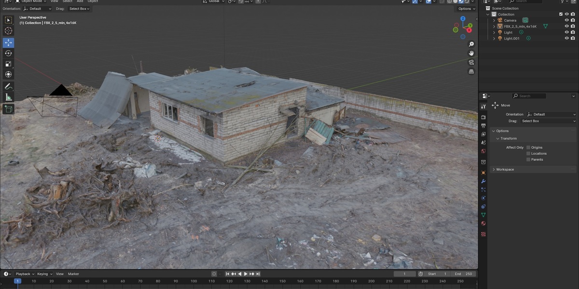Viewport: 579px width, 289px height.
Task: Open the Global transform orientation dropdown
Action: (213, 1)
